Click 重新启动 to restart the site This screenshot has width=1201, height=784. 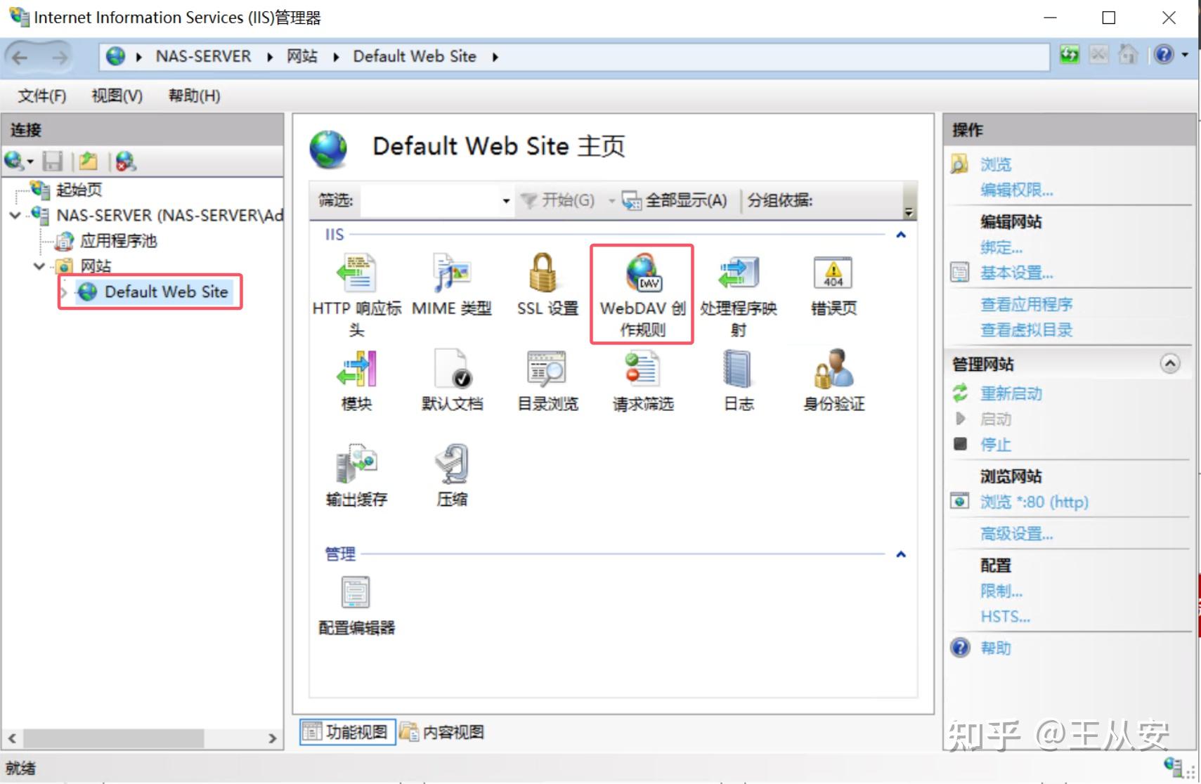click(1011, 393)
